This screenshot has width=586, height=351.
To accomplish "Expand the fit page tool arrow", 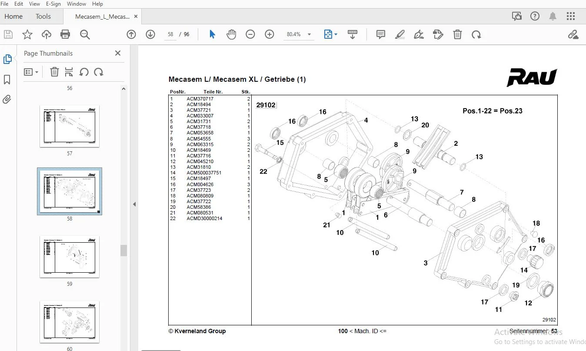I will coord(336,35).
